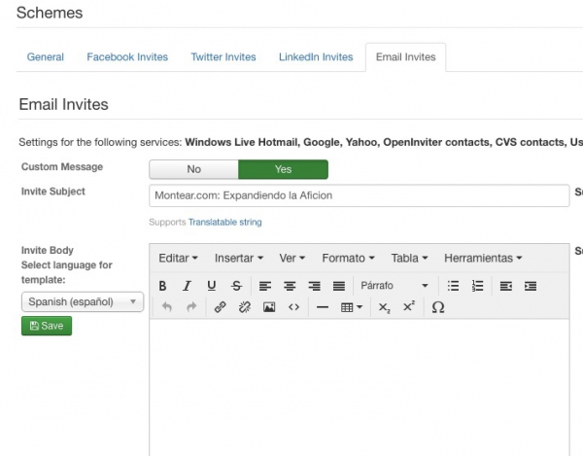This screenshot has width=583, height=456.
Task: Insert a link with the chain icon
Action: pyautogui.click(x=220, y=307)
